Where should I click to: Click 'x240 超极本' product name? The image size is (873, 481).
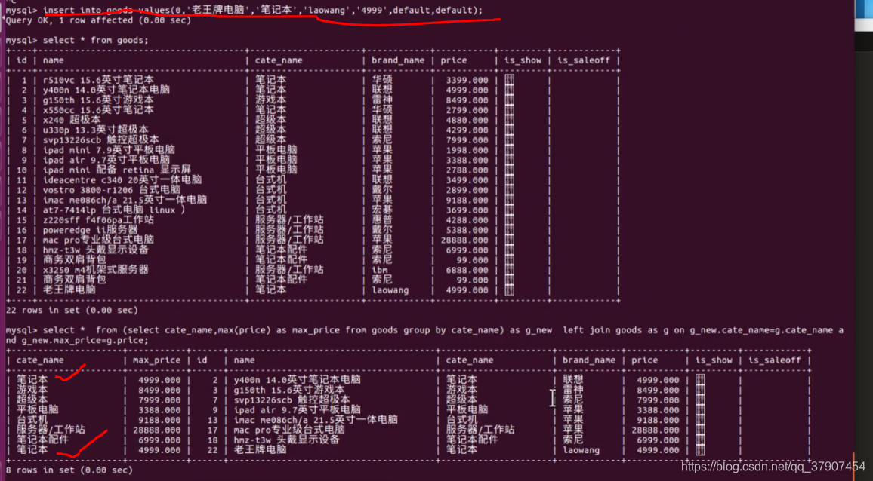(x=72, y=120)
